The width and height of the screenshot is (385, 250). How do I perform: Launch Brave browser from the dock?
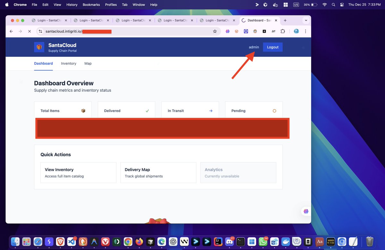60,241
